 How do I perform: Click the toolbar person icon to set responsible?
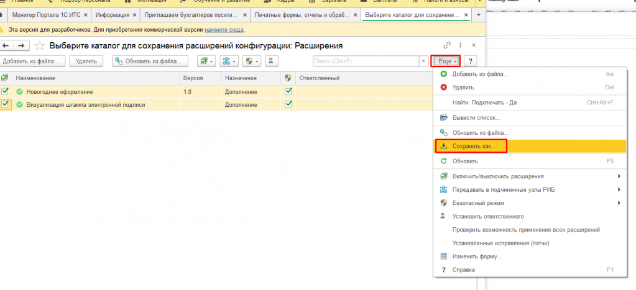[271, 61]
